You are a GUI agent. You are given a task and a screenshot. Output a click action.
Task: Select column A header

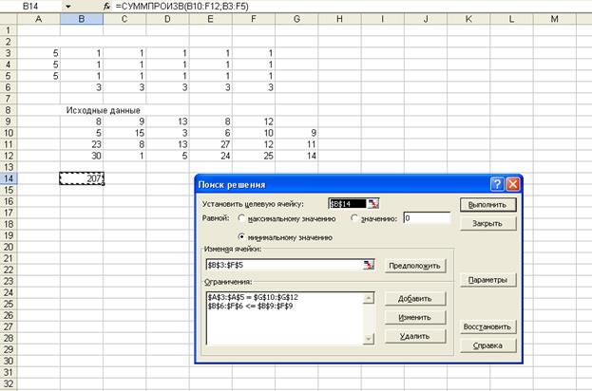(x=39, y=19)
